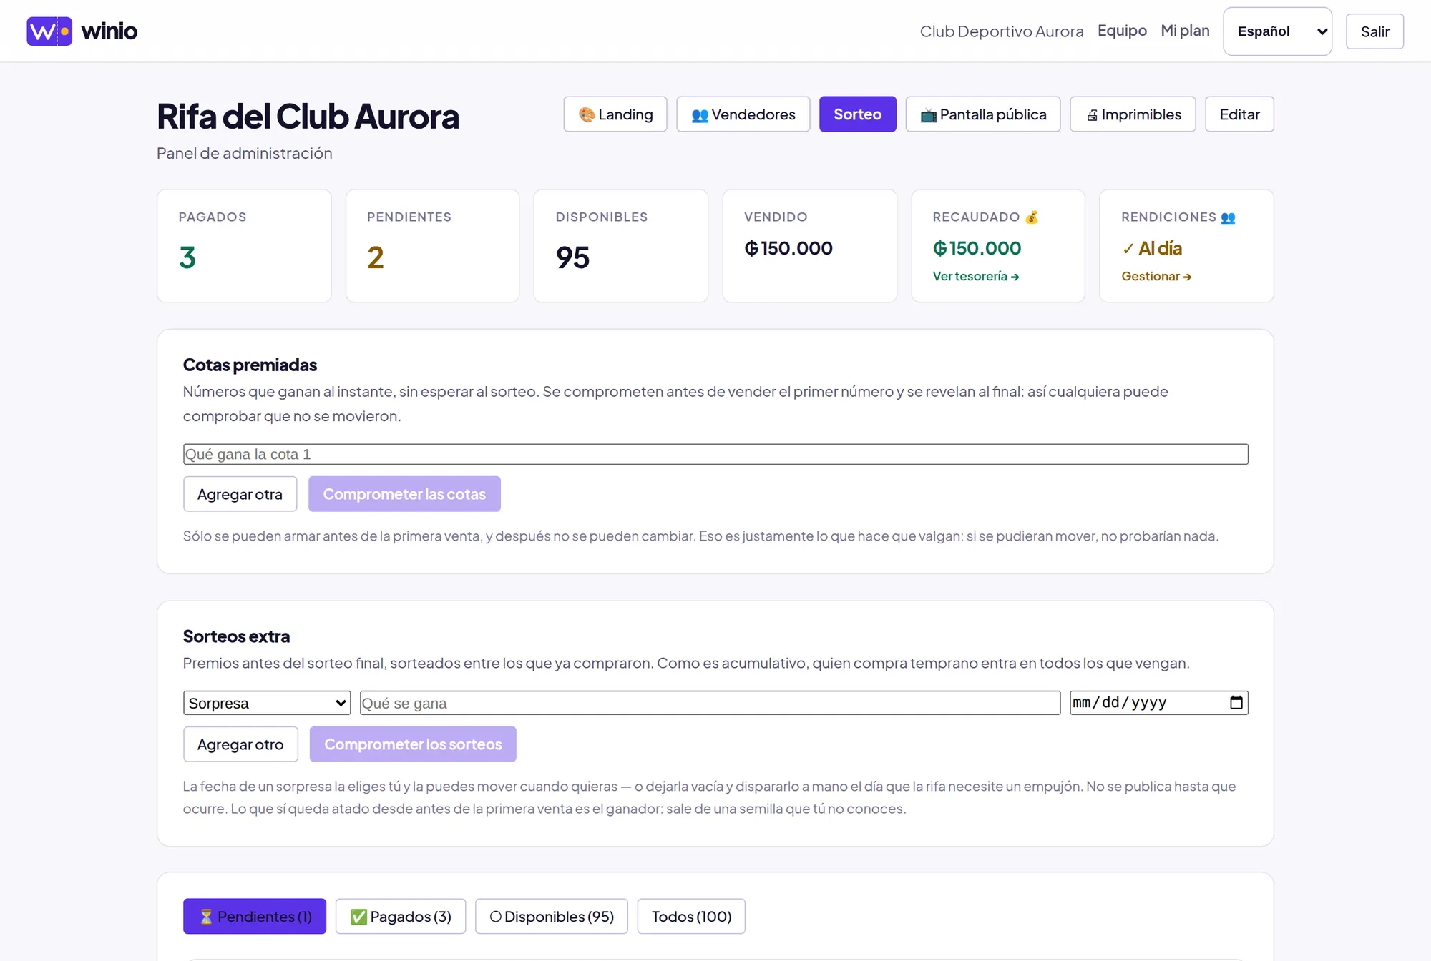
Task: Open Imprimibles with printer icon
Action: click(1133, 114)
